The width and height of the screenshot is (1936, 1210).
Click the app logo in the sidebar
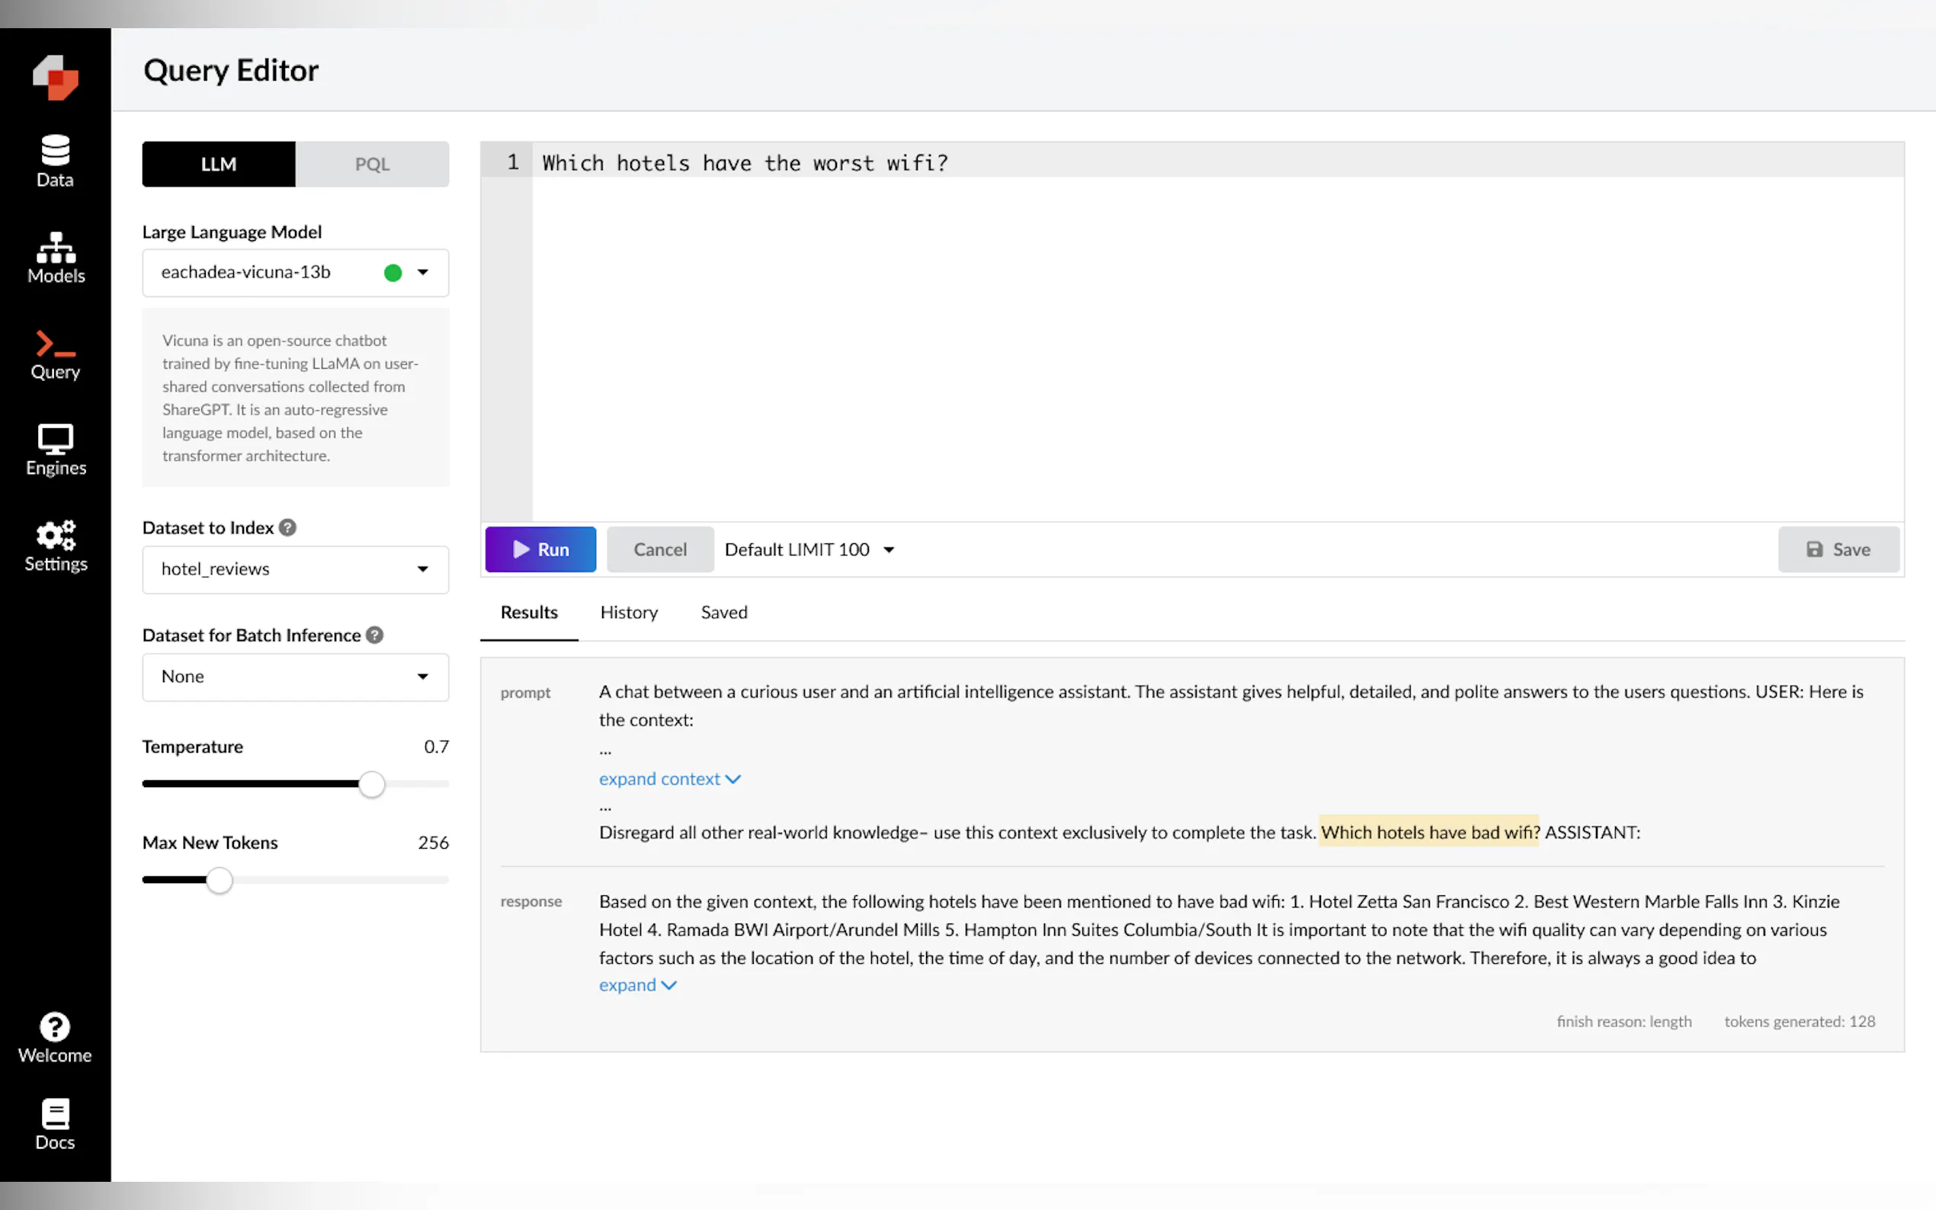[x=55, y=77]
